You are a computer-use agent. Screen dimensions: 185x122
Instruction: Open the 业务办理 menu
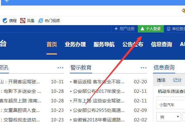[x=75, y=44]
